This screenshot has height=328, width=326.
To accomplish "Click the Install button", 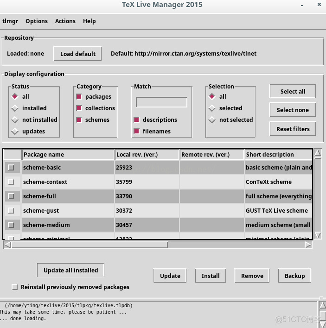I will pos(211,276).
